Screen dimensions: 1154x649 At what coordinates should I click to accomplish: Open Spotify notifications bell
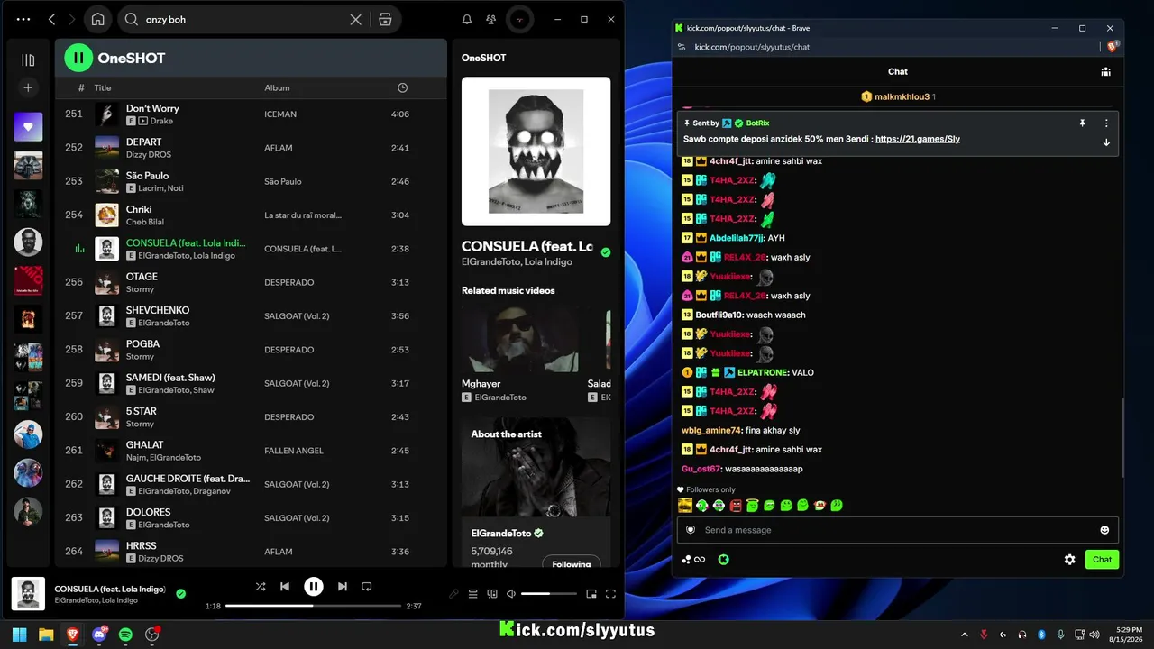(467, 19)
